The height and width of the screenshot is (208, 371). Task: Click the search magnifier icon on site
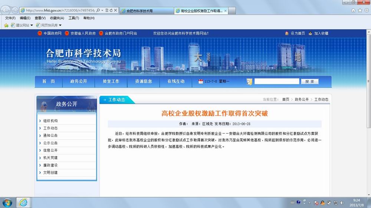tap(249, 81)
